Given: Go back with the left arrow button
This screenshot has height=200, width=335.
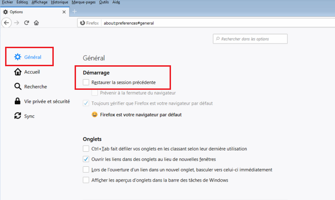Looking at the screenshot, I should click(6, 23).
